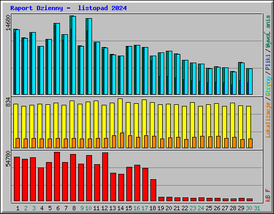Click the red KB bar for day 12
Image resolution: width=274 pixels, height=214 pixels.
(105, 177)
